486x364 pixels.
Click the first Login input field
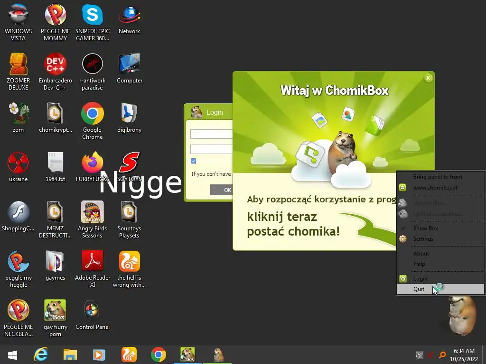tap(211, 134)
